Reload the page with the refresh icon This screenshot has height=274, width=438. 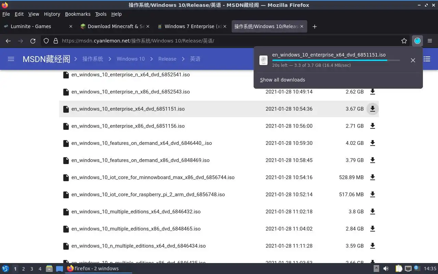[x=33, y=41]
